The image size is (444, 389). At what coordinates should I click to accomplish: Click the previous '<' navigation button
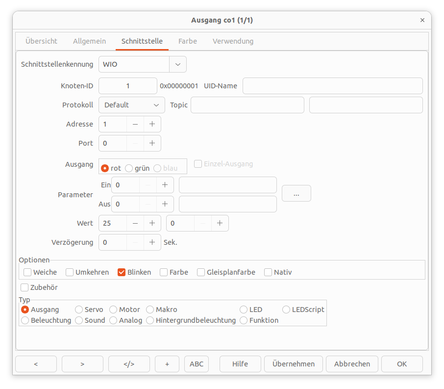(36, 364)
